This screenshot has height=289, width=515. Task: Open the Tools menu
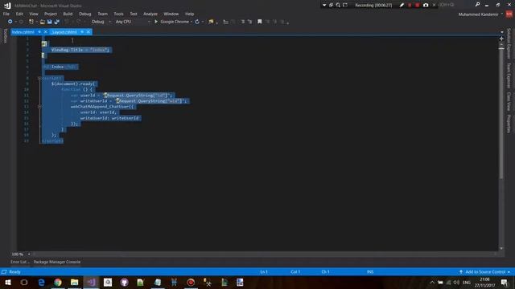(x=118, y=14)
